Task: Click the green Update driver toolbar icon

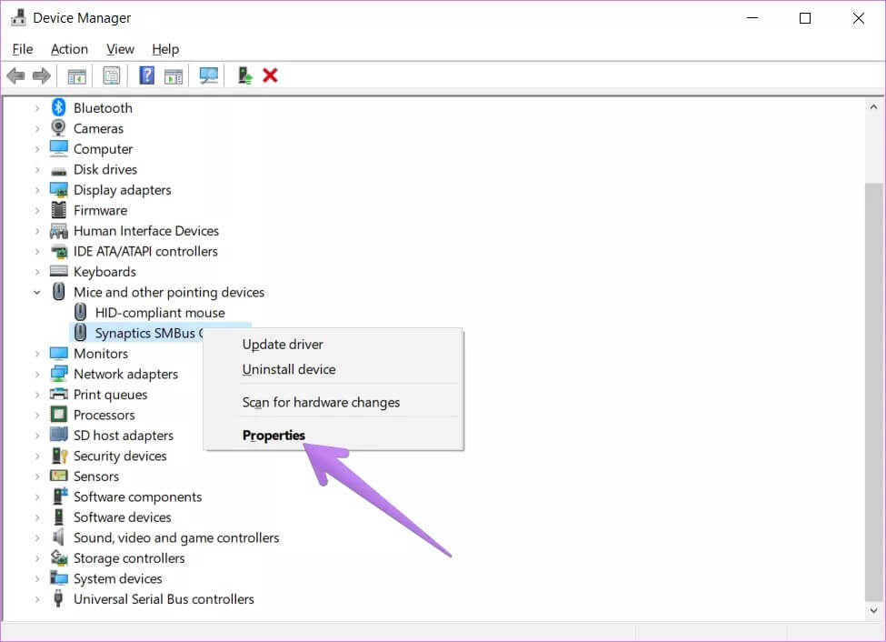Action: tap(244, 75)
